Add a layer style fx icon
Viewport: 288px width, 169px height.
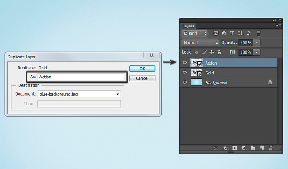coord(226,148)
